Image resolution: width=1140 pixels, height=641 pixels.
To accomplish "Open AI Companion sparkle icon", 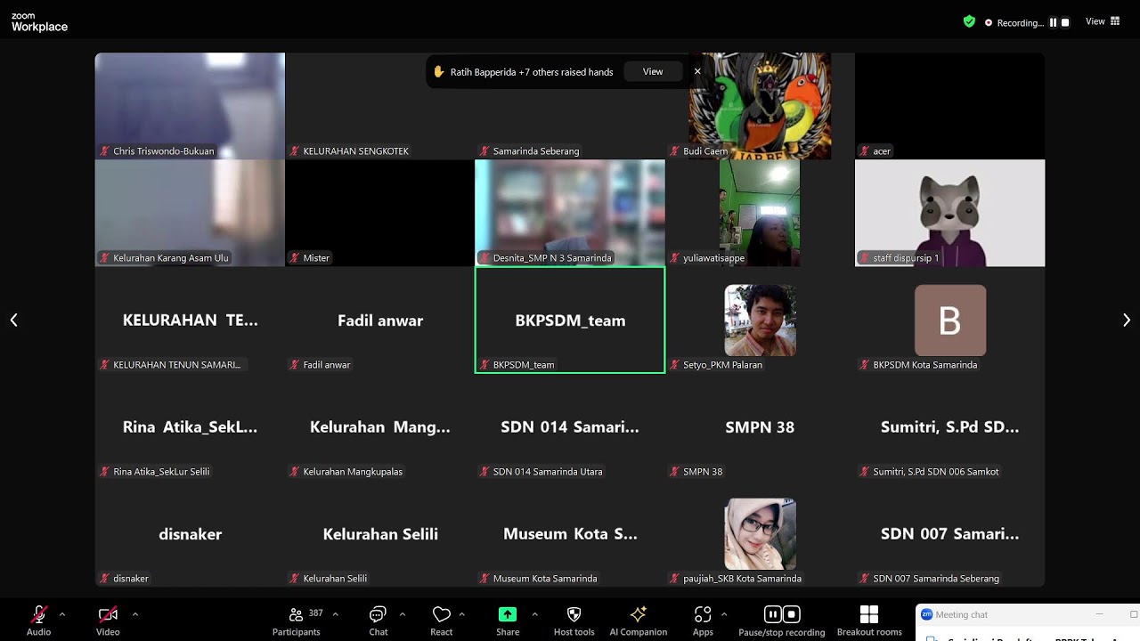I will click(x=638, y=614).
